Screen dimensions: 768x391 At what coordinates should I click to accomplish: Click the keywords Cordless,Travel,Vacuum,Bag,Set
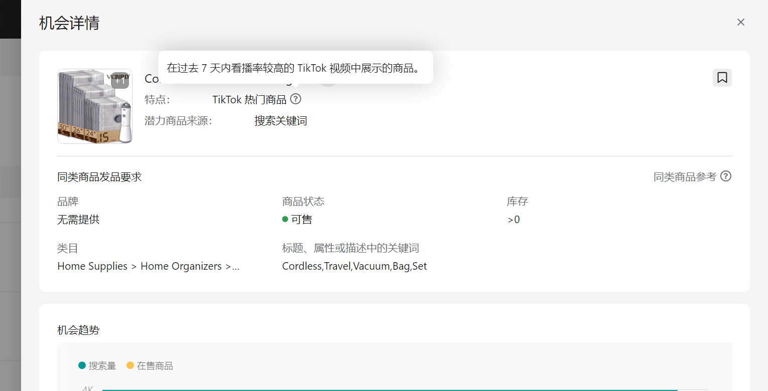pos(354,266)
